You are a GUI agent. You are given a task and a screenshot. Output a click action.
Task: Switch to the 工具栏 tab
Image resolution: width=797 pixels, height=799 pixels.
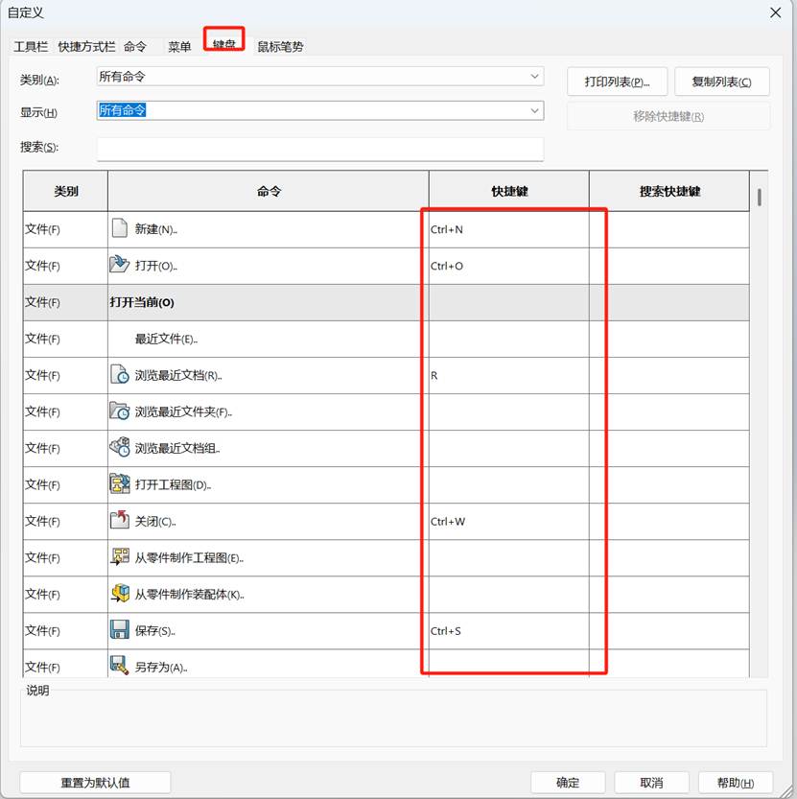[x=31, y=47]
